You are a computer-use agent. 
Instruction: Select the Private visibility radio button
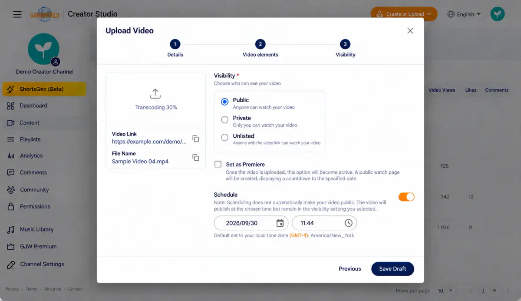pos(224,119)
